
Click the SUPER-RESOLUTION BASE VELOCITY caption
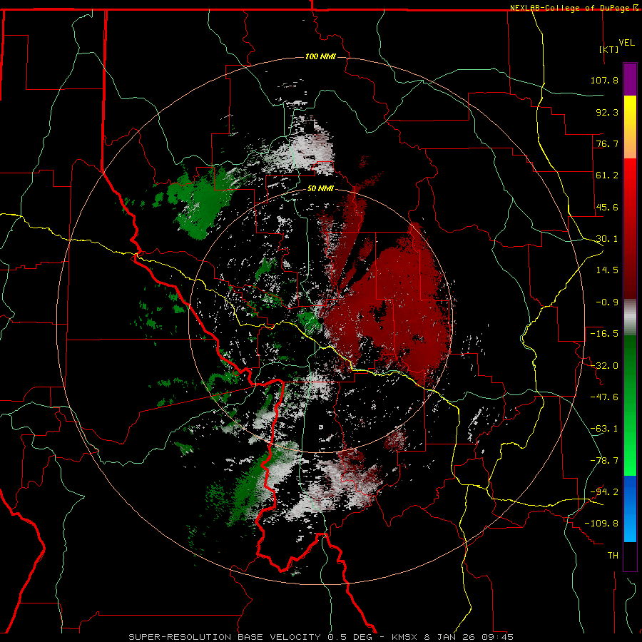coord(225,637)
